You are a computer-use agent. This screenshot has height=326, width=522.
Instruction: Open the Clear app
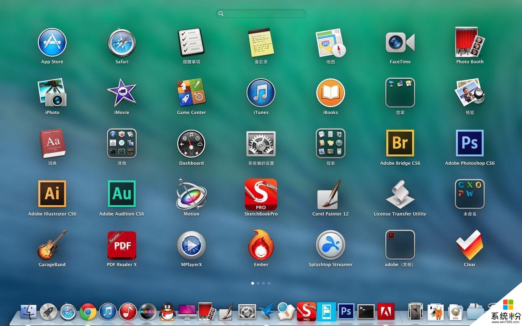pyautogui.click(x=470, y=245)
